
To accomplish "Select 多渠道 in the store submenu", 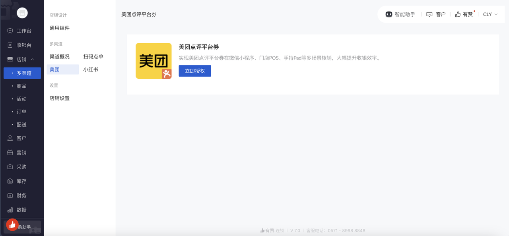I will 22,73.
